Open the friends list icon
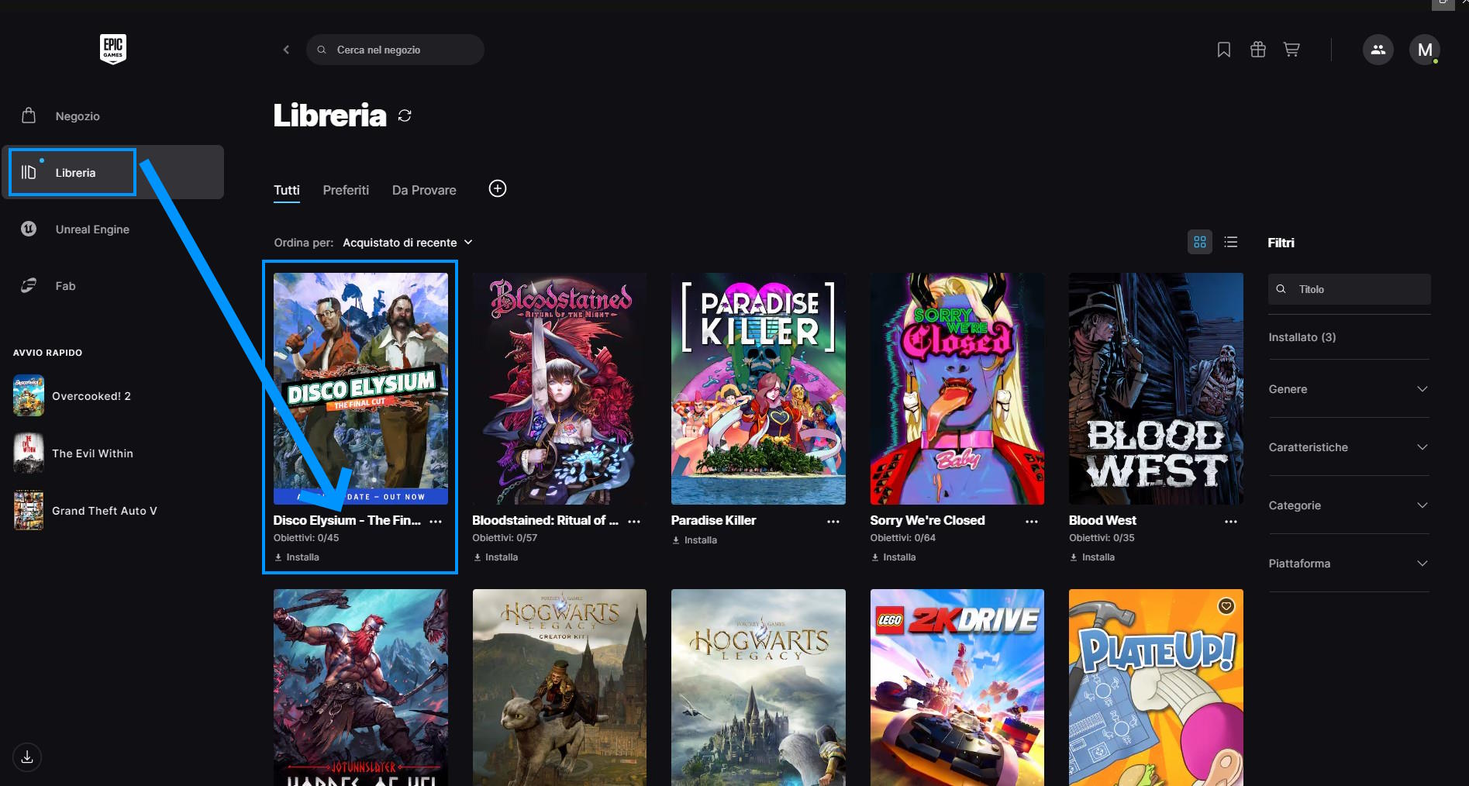Image resolution: width=1469 pixels, height=786 pixels. (x=1378, y=50)
